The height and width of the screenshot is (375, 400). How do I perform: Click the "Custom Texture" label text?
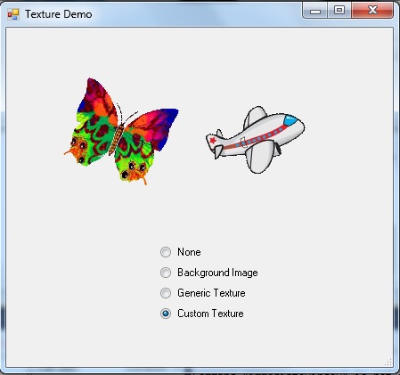tap(210, 314)
